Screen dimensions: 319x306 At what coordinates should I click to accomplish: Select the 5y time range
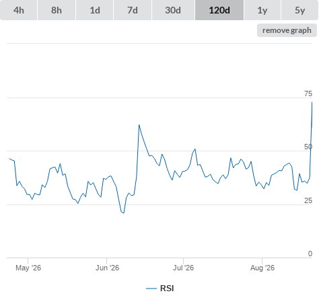point(299,10)
